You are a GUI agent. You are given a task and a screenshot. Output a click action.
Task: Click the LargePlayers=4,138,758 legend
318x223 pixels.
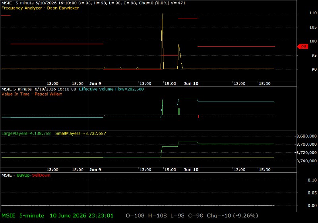(26, 133)
